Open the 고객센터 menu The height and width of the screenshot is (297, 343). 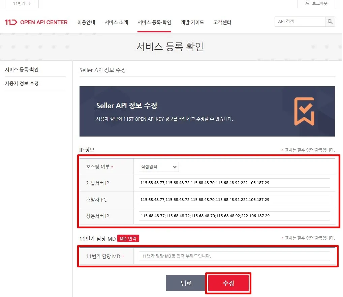[x=222, y=22]
